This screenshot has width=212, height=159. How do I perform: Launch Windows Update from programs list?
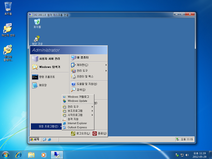coord(78,101)
